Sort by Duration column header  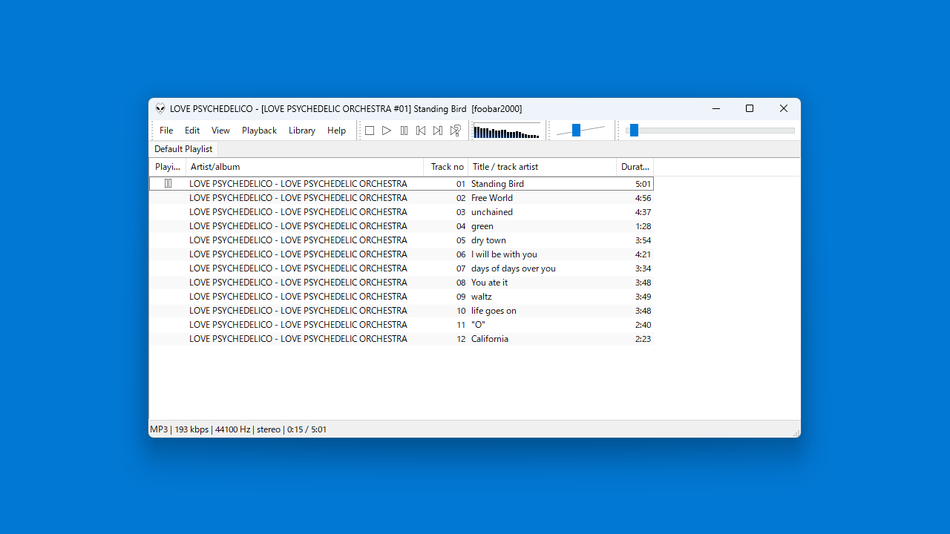[635, 167]
